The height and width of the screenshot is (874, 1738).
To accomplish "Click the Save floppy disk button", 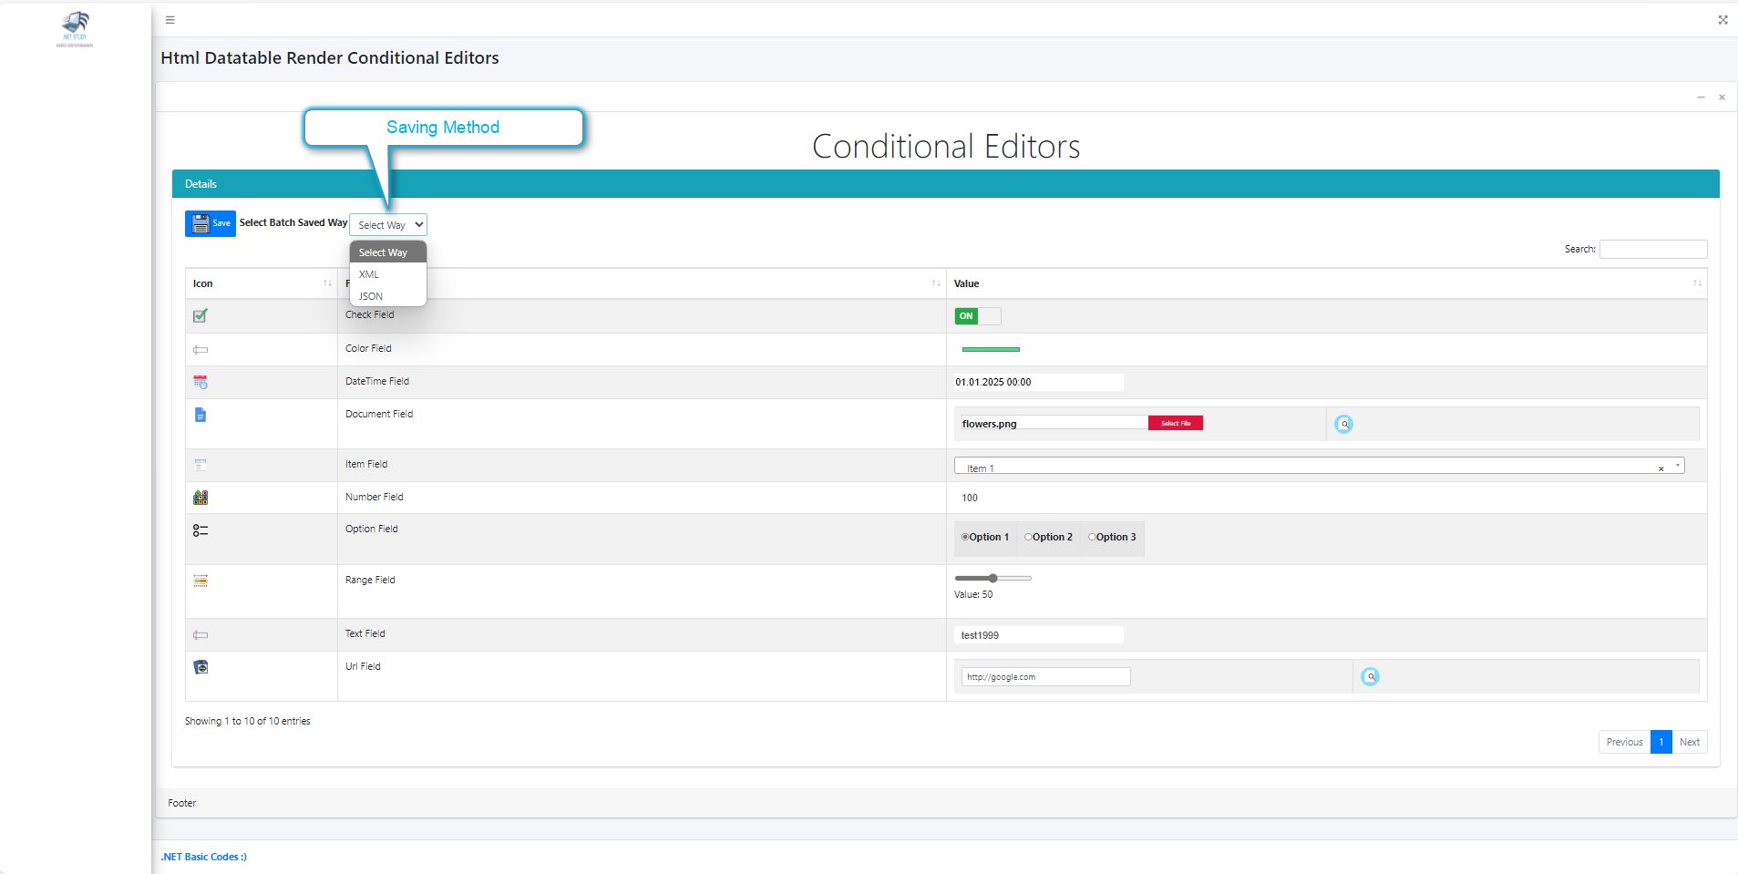I will [x=211, y=223].
